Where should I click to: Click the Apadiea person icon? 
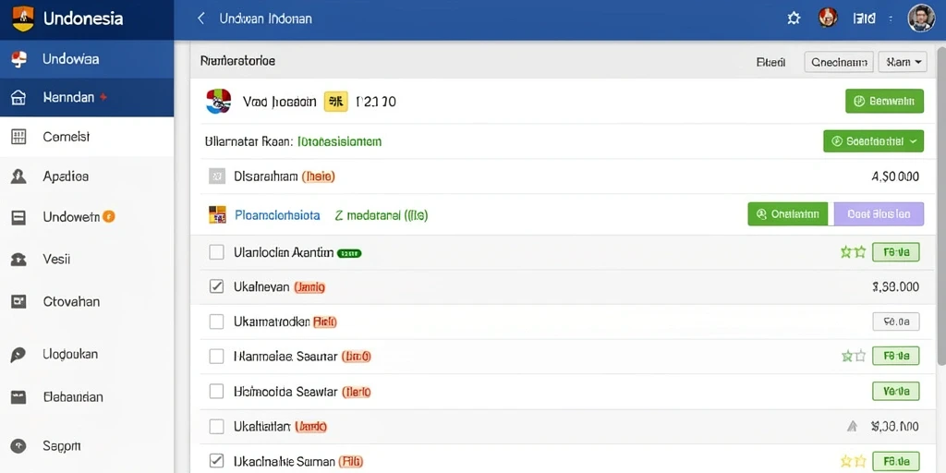click(18, 176)
